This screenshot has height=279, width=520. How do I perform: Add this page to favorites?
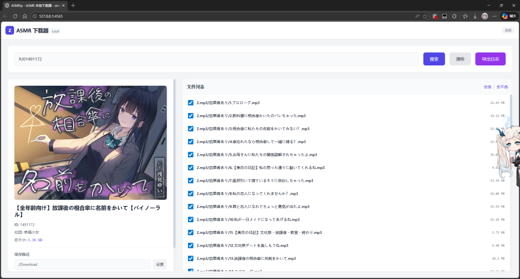pos(425,16)
